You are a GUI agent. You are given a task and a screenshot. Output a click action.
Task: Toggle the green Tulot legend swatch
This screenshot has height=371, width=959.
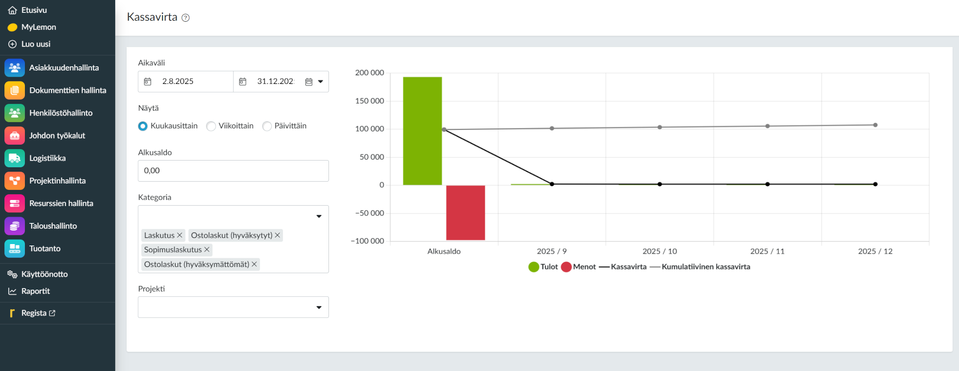tap(533, 267)
